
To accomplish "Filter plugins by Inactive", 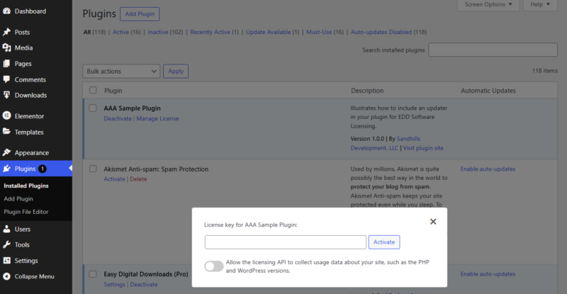I will [157, 32].
